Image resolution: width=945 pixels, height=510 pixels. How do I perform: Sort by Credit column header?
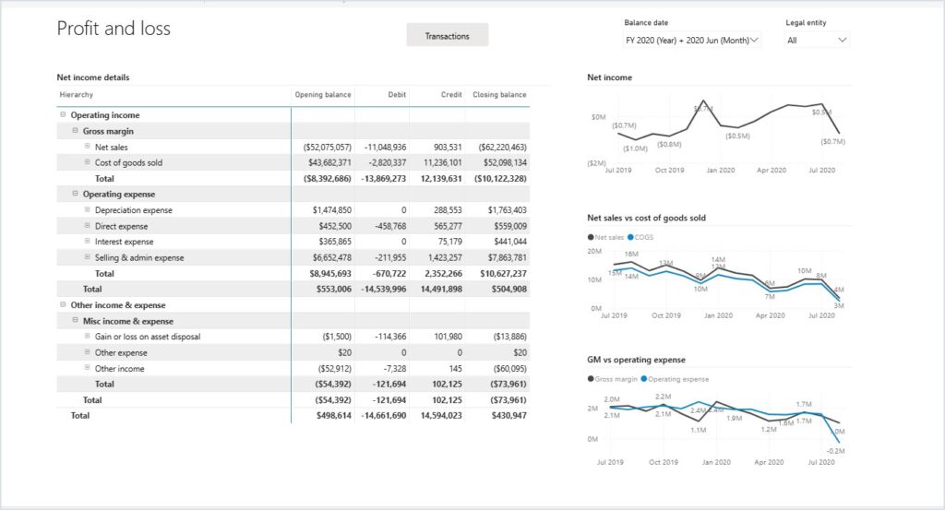[451, 95]
